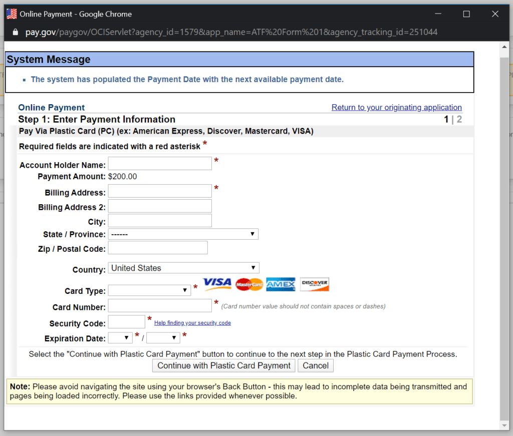Click the vertical scrollbar thumb

tap(504, 239)
